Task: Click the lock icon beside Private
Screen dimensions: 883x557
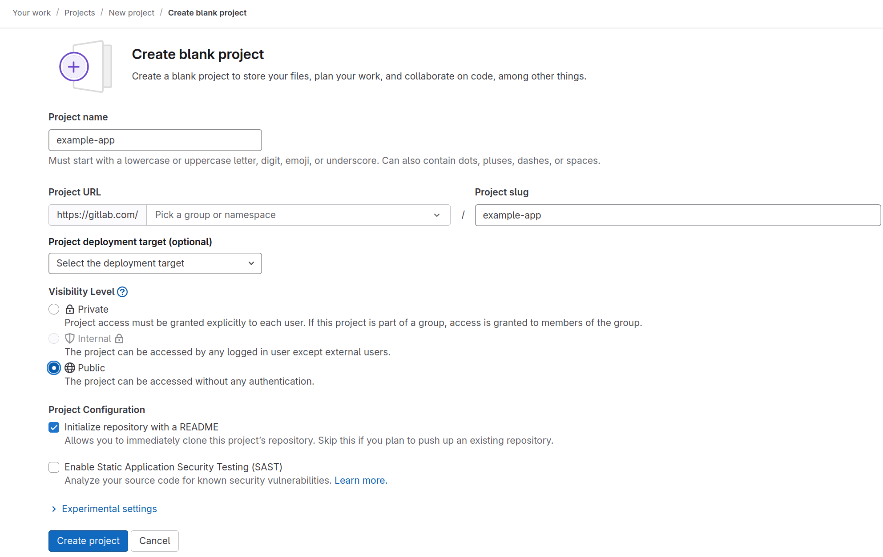Action: pos(70,309)
